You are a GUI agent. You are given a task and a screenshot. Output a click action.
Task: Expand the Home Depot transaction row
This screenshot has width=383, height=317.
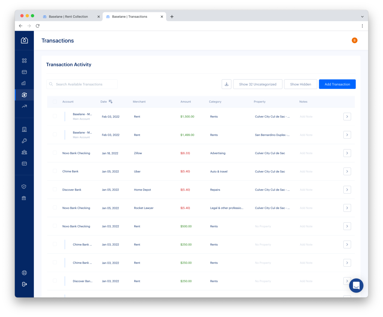point(347,189)
